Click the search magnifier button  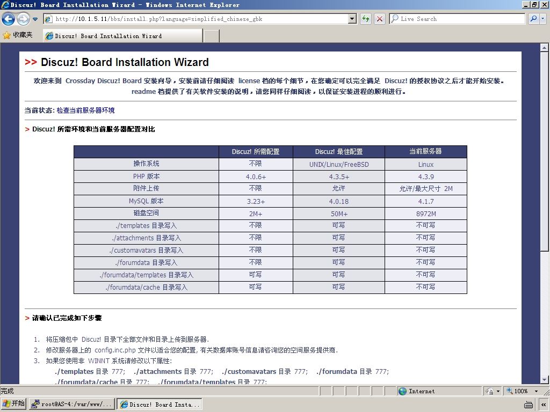(534, 19)
